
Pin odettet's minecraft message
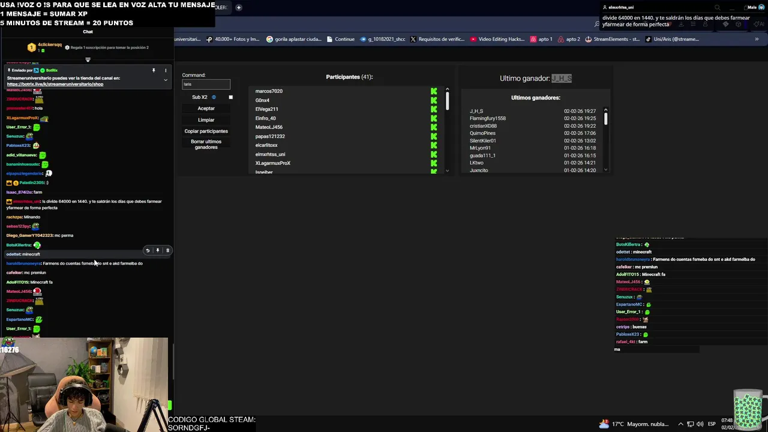pos(158,250)
